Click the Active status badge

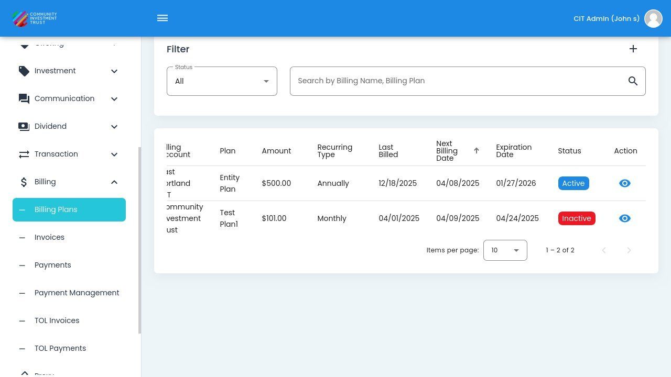coord(573,183)
